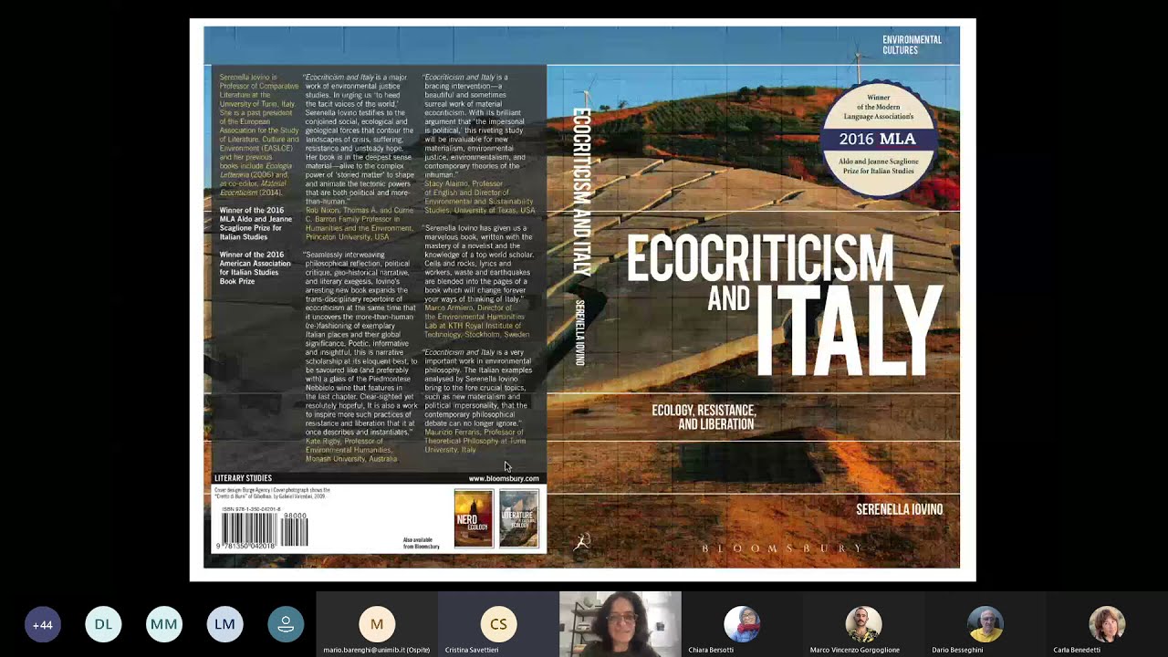This screenshot has width=1168, height=657.
Task: Click the 2016 MLA prize badge
Action: pos(878,140)
